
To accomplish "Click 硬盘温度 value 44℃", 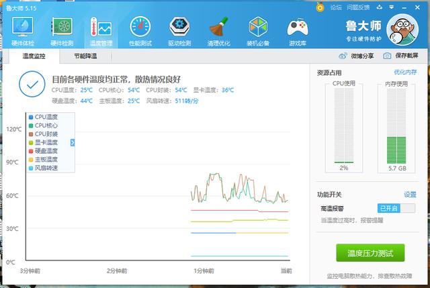I will pos(87,101).
